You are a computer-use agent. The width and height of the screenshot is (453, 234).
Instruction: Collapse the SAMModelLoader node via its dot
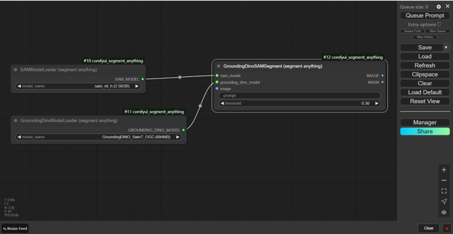(x=16, y=70)
